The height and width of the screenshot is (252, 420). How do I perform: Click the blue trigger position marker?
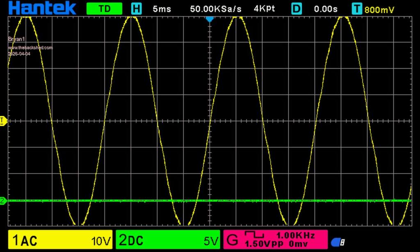[x=210, y=19]
